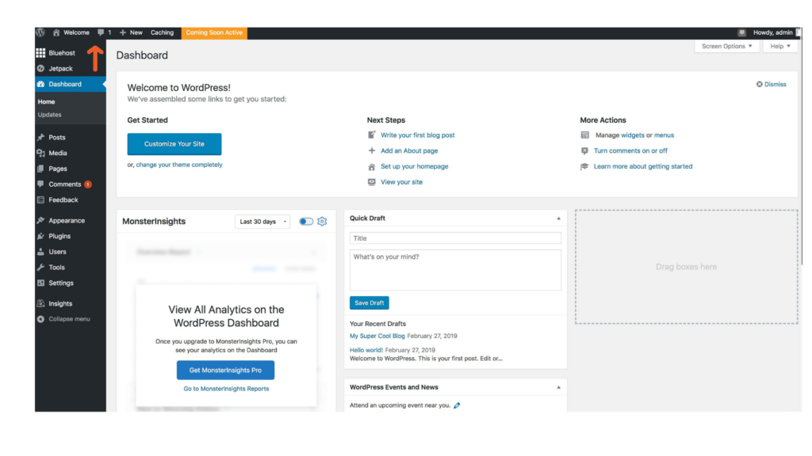Open the Hello world! draft
Image resolution: width=812 pixels, height=456 pixels.
(x=366, y=350)
